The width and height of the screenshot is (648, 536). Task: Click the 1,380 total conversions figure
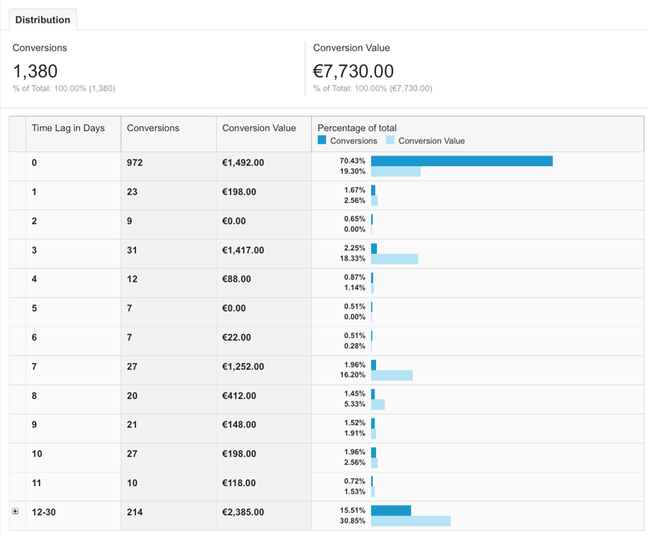point(35,71)
